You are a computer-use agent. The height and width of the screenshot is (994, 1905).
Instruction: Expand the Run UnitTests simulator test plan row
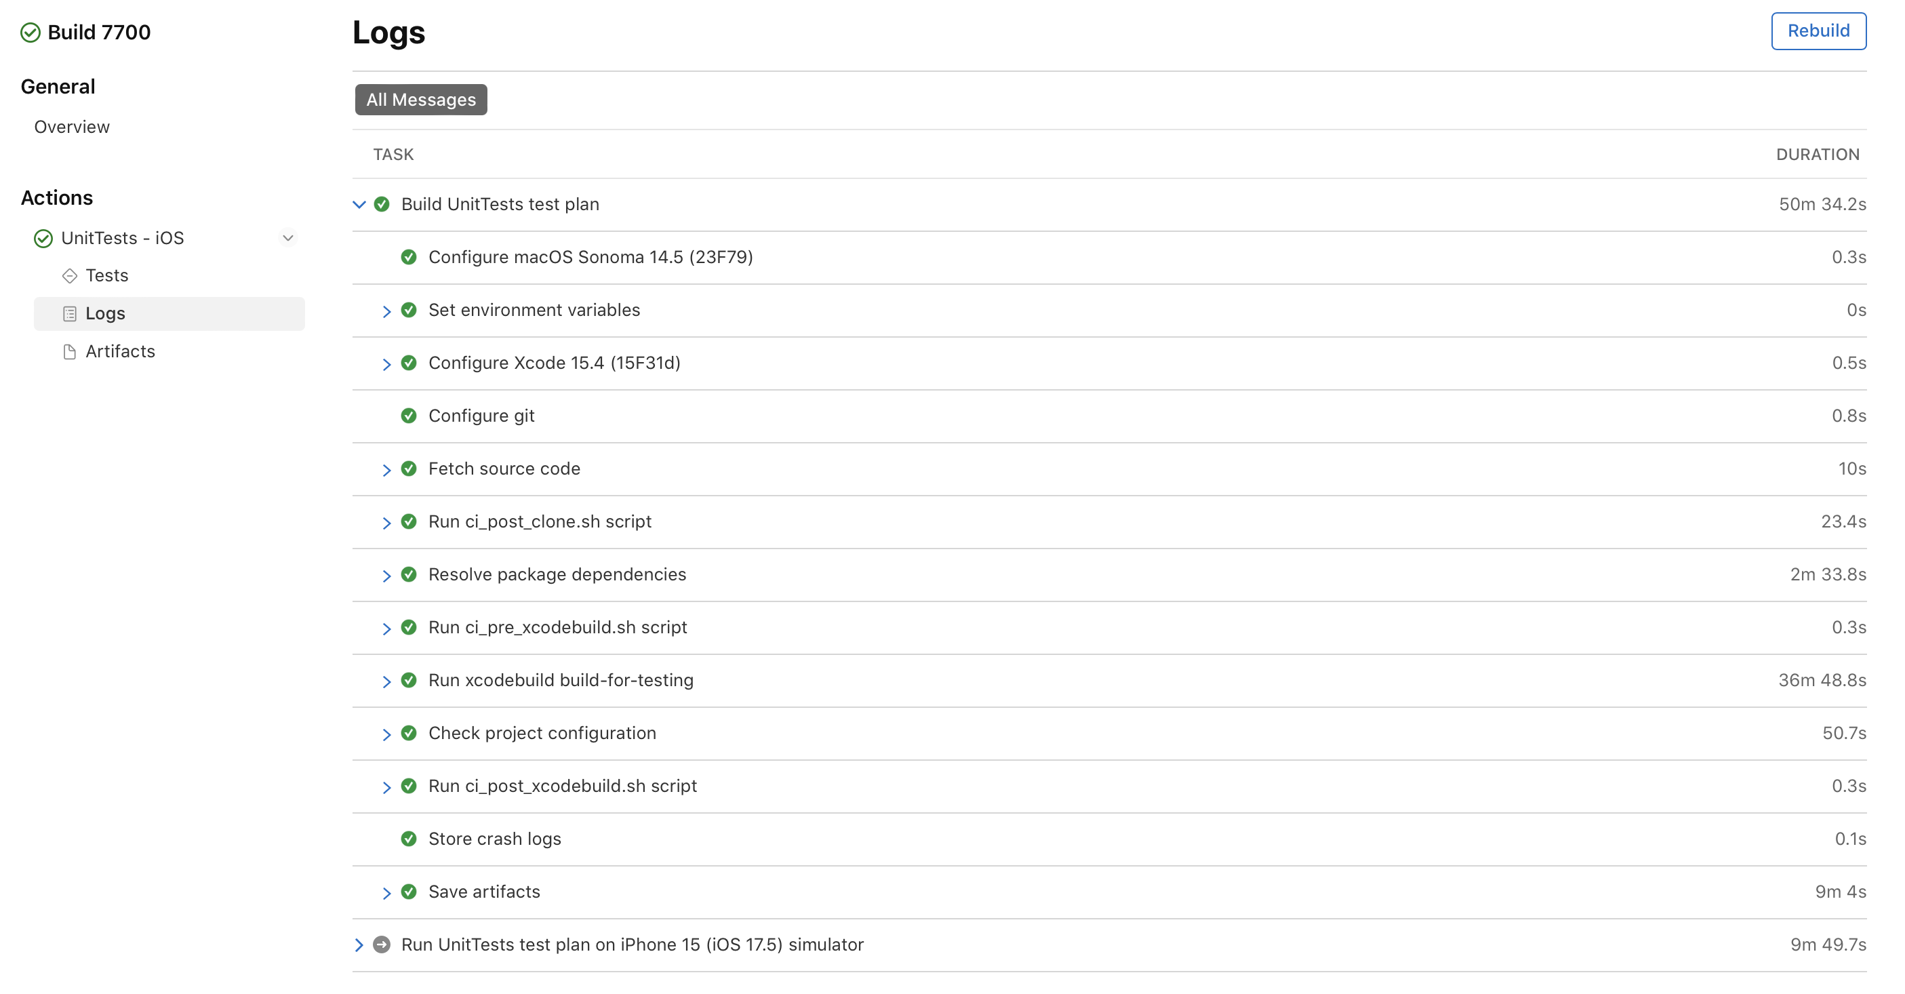tap(359, 945)
